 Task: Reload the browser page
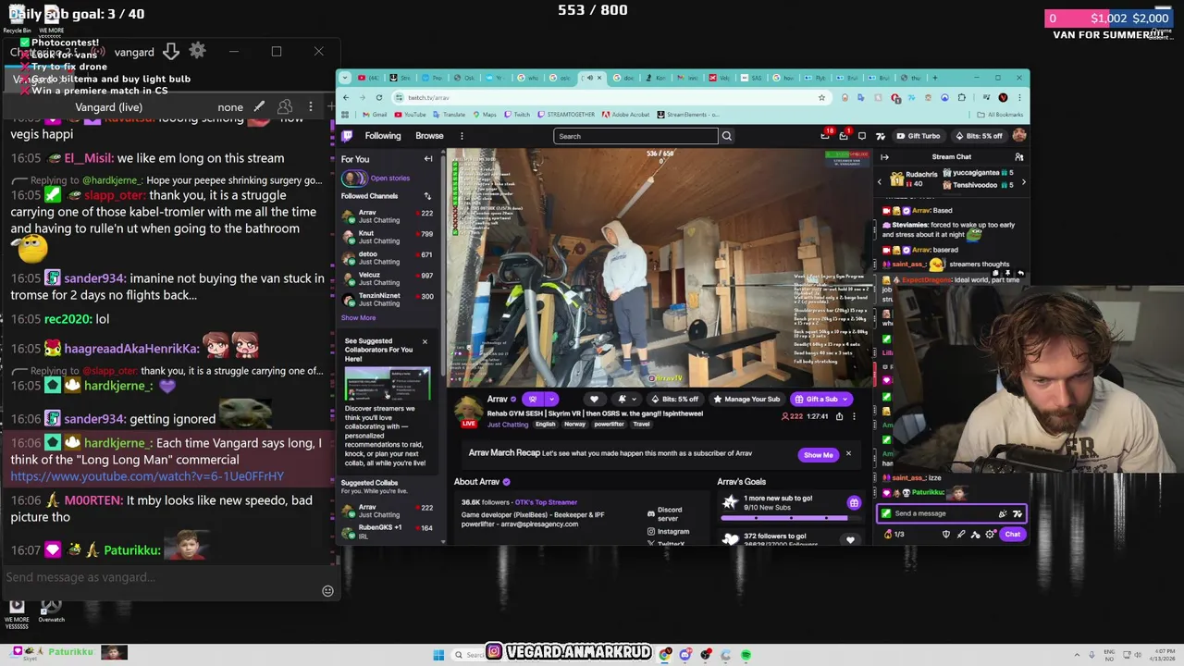pyautogui.click(x=378, y=97)
